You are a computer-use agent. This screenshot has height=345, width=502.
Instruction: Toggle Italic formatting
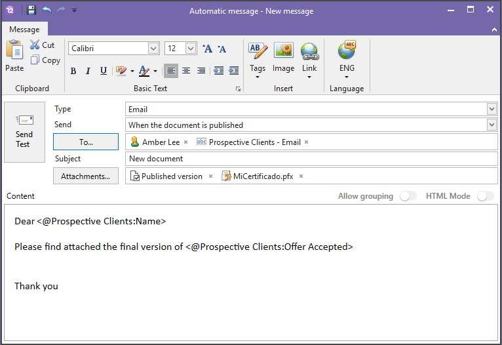pyautogui.click(x=88, y=71)
